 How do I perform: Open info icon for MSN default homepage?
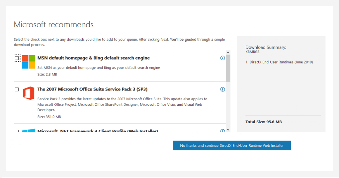tap(222, 58)
